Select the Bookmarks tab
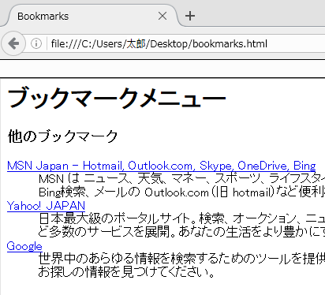Image resolution: width=325 pixels, height=295 pixels. pos(89,17)
